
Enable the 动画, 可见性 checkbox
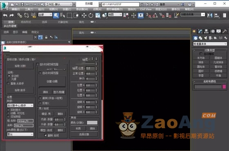8,113
